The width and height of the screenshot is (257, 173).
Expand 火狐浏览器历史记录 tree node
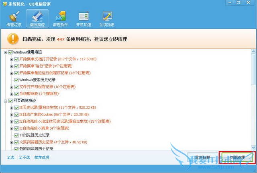coord(11,142)
